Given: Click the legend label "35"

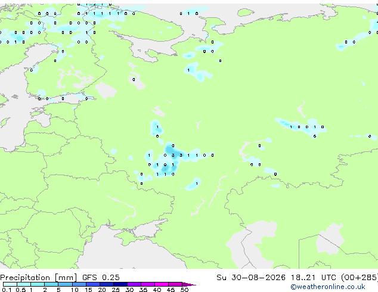Looking at the screenshot, I should [143, 290].
